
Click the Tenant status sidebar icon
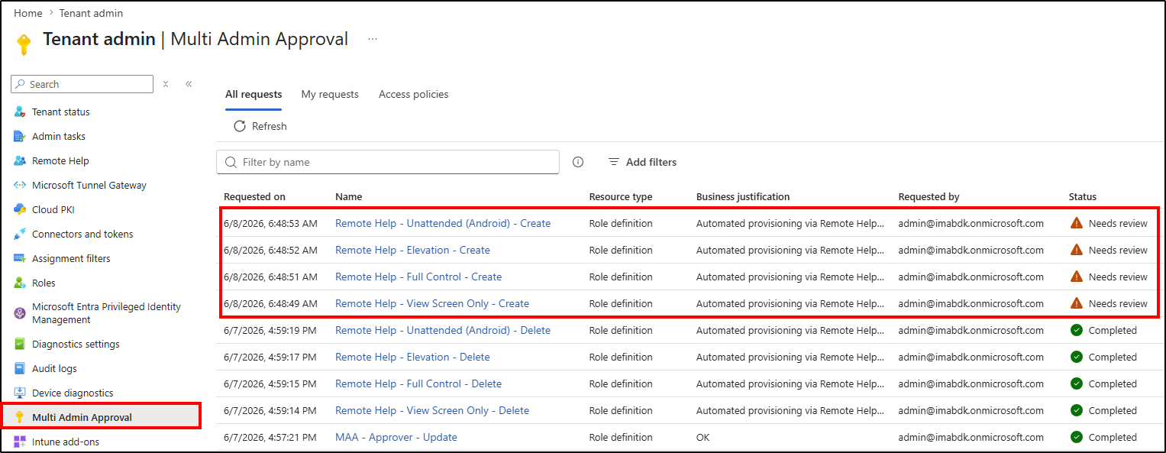[x=20, y=112]
